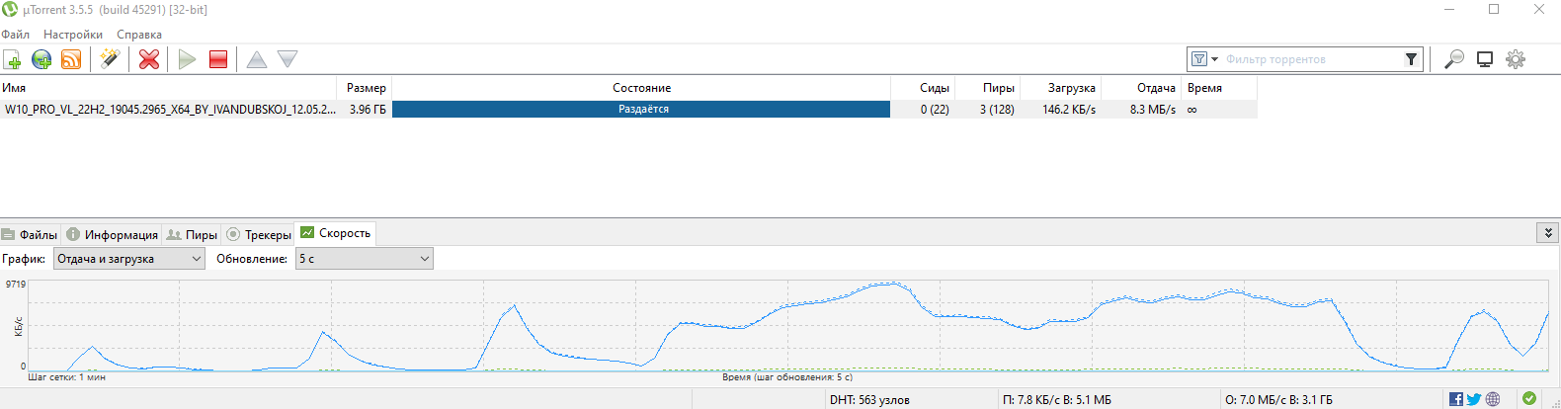Screen dimensions: 1561x409
Task: Remove torrent with the red X icon
Action: pos(149,59)
